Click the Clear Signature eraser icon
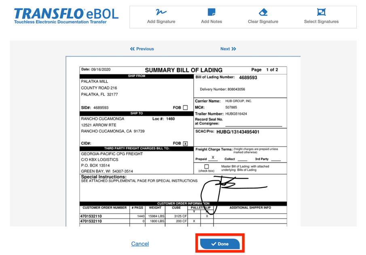 (x=263, y=12)
